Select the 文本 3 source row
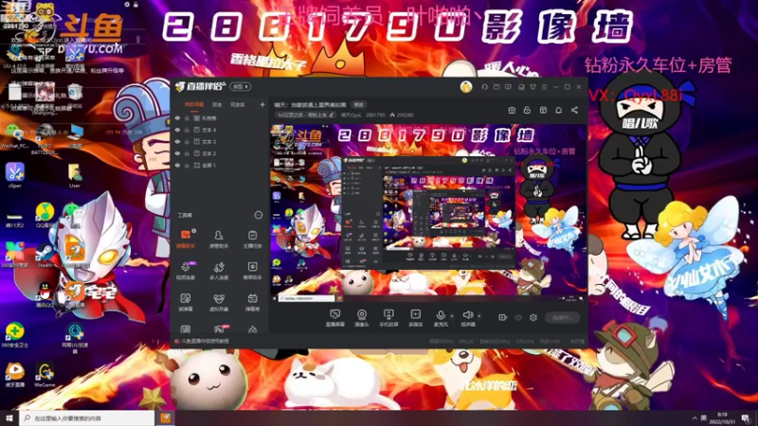 point(220,141)
